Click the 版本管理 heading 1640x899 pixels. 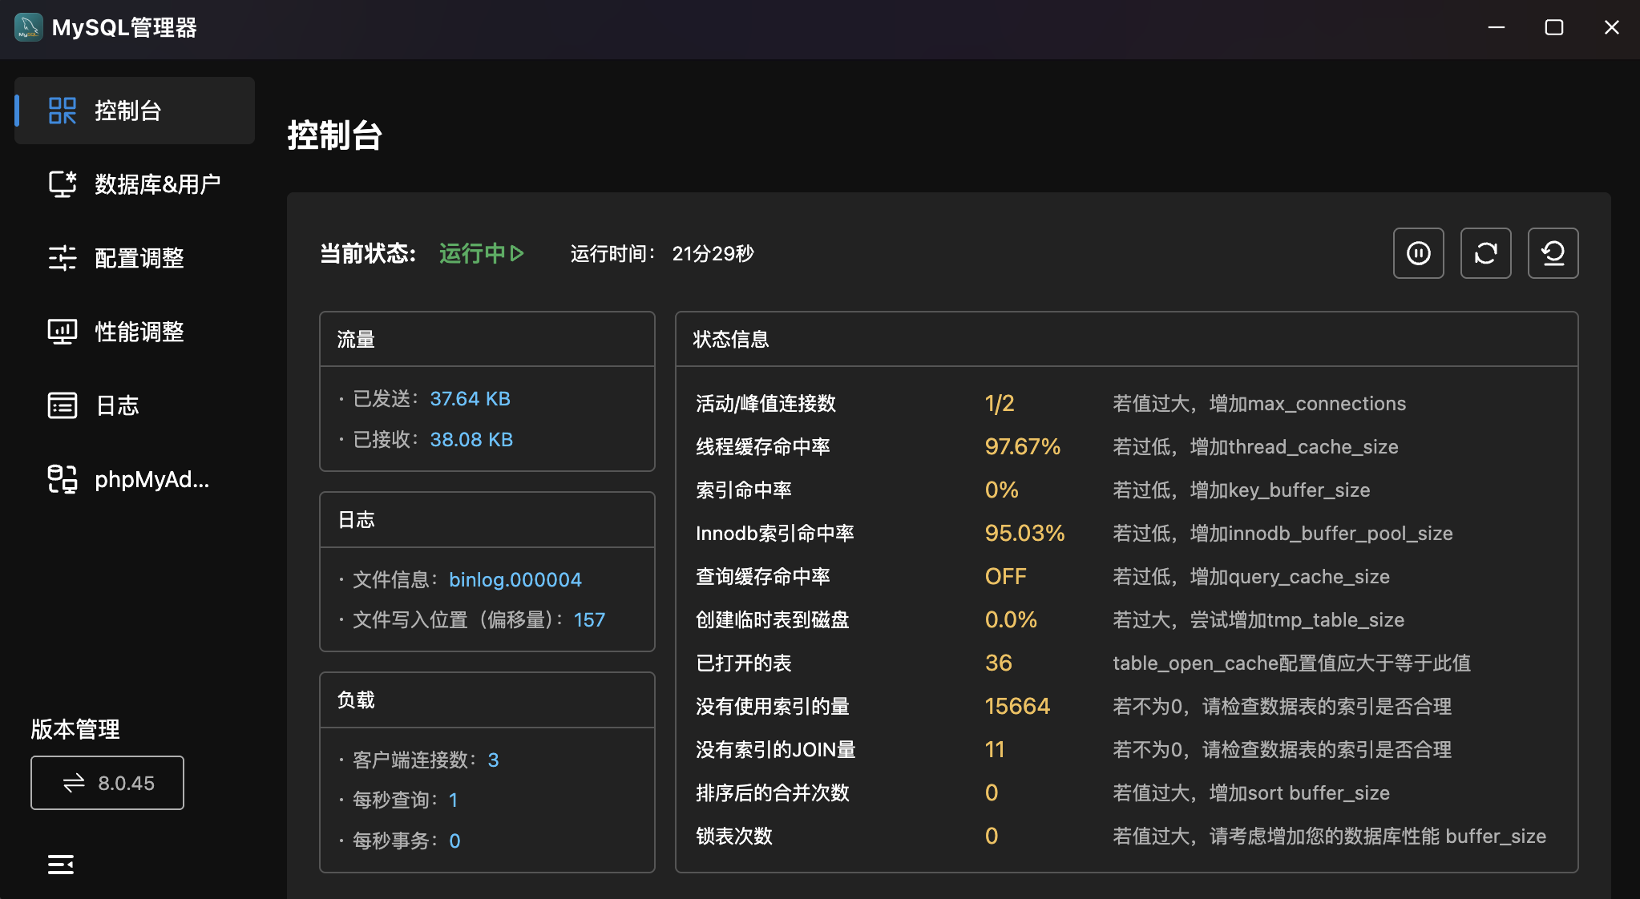[75, 729]
